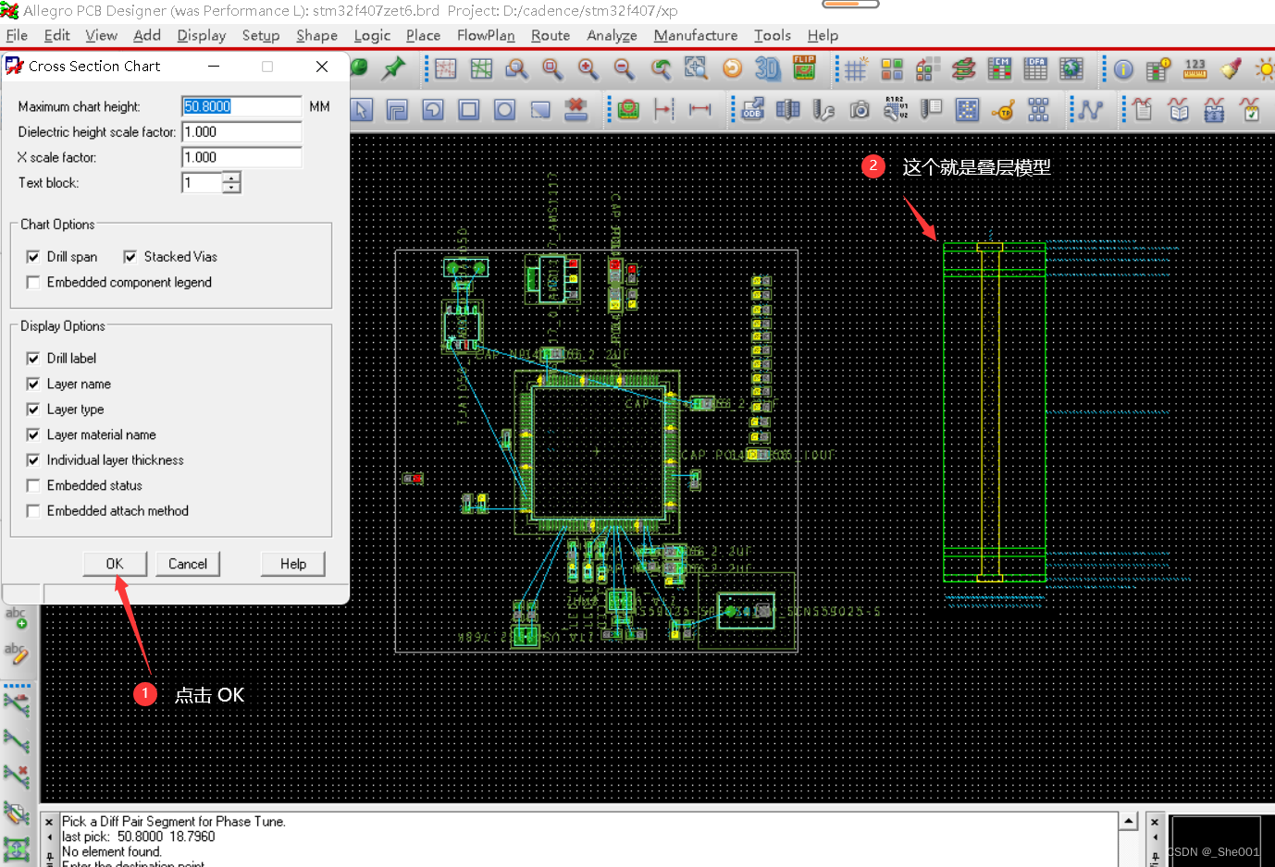
Task: Enable Embedded component legend option
Action: pyautogui.click(x=33, y=283)
